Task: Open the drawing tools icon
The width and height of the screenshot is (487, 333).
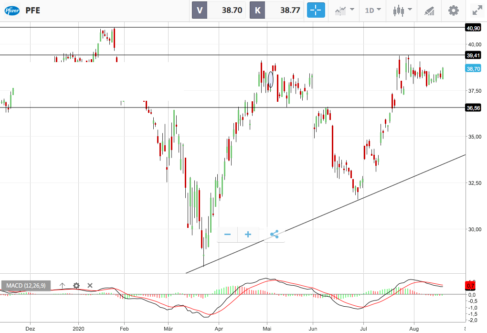Action: pyautogui.click(x=429, y=11)
